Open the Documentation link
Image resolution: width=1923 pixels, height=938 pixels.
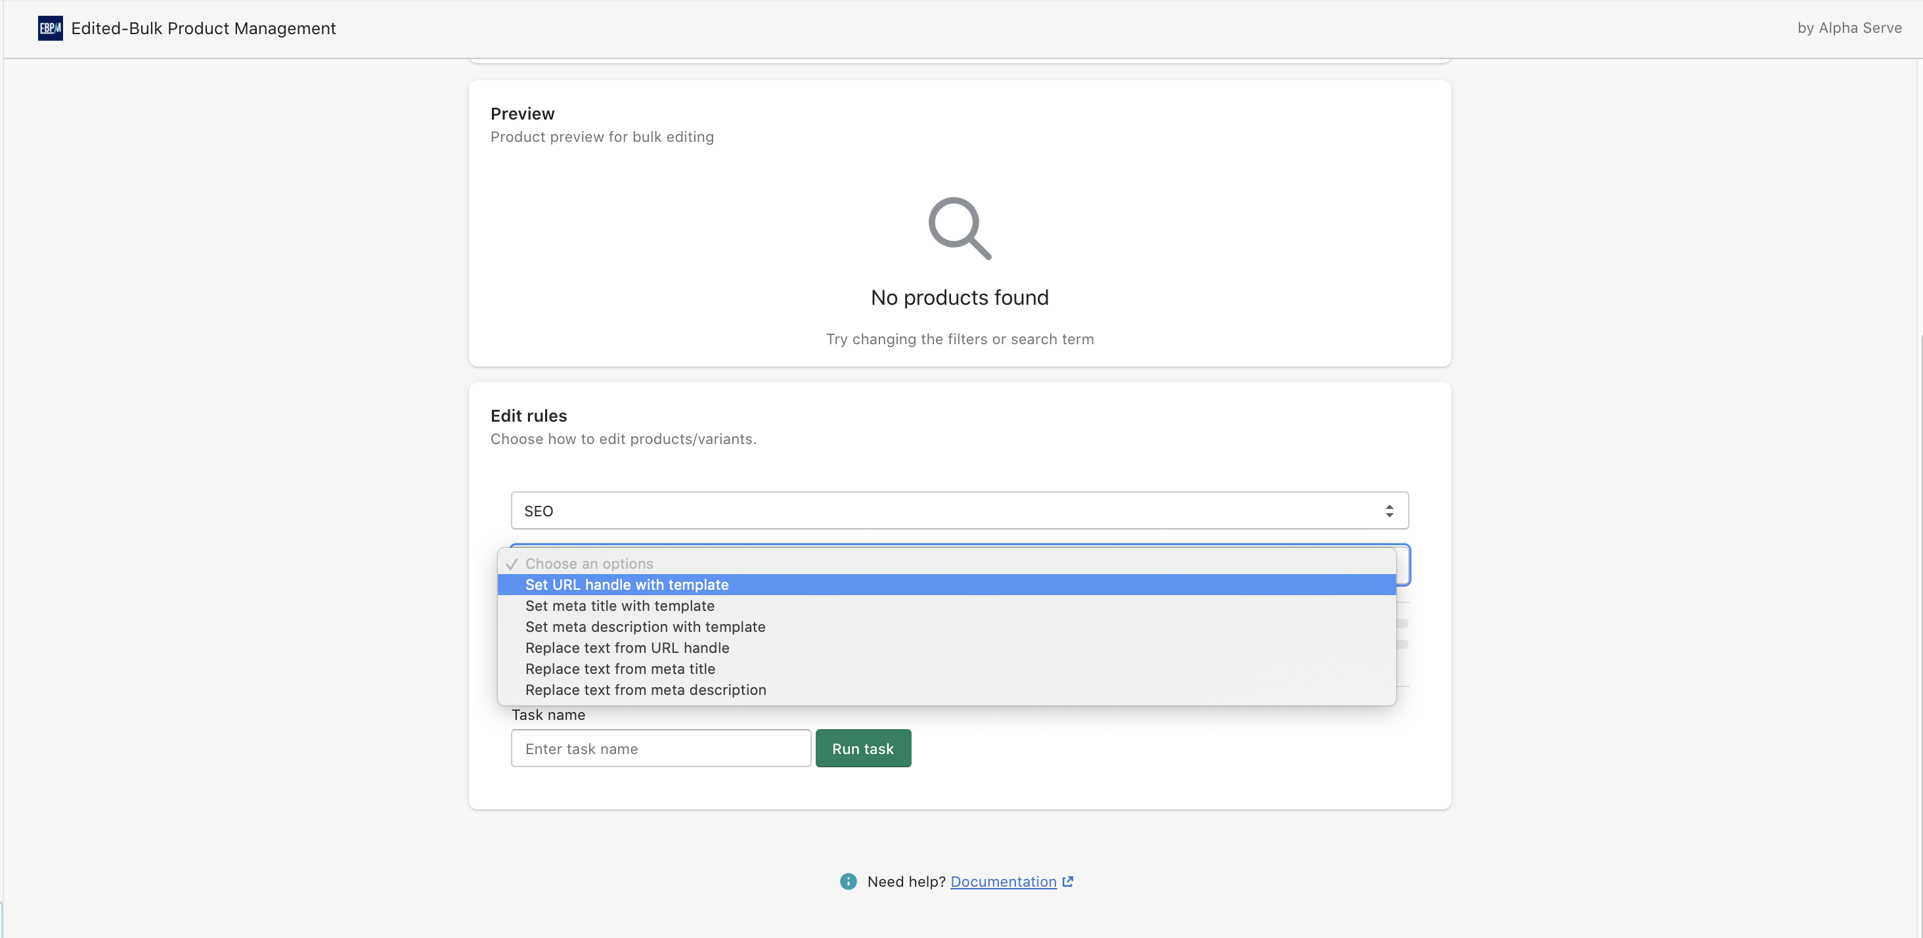1004,882
